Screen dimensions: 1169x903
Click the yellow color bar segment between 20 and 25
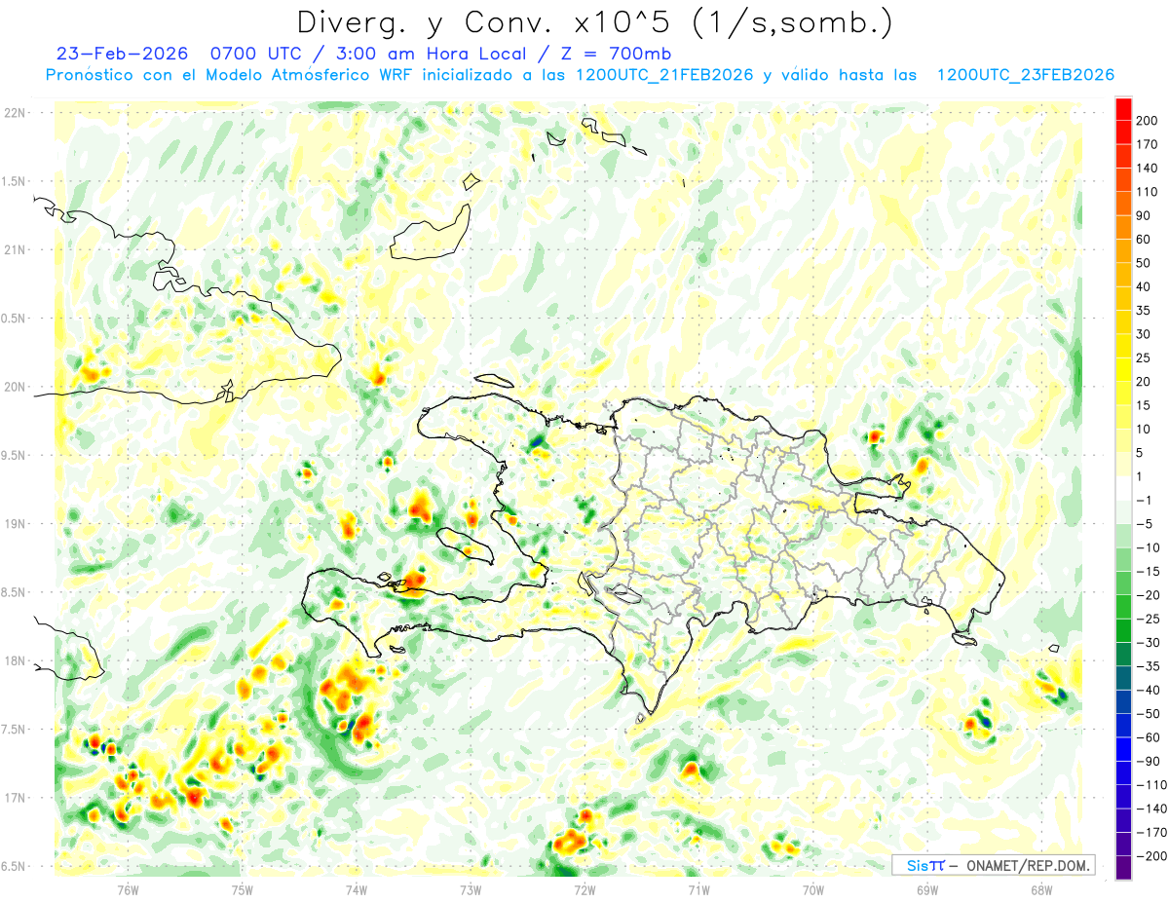tap(1124, 369)
